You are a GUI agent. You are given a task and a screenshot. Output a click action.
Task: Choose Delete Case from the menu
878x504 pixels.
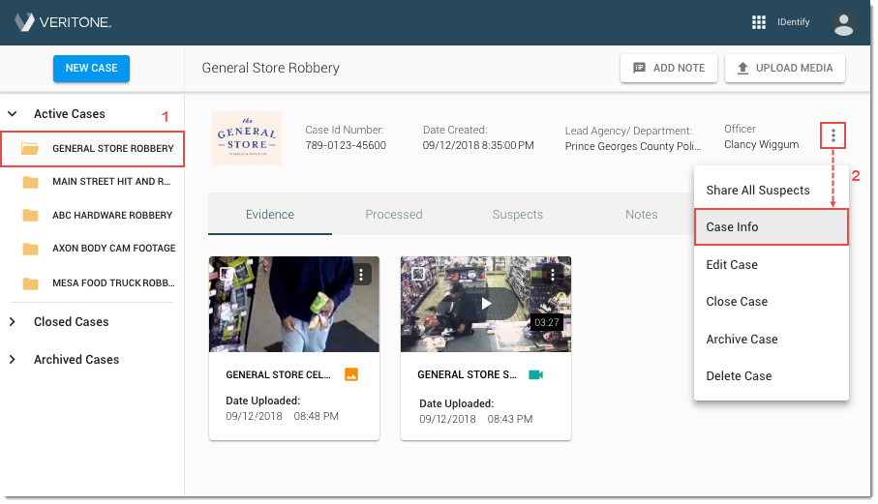point(772,376)
